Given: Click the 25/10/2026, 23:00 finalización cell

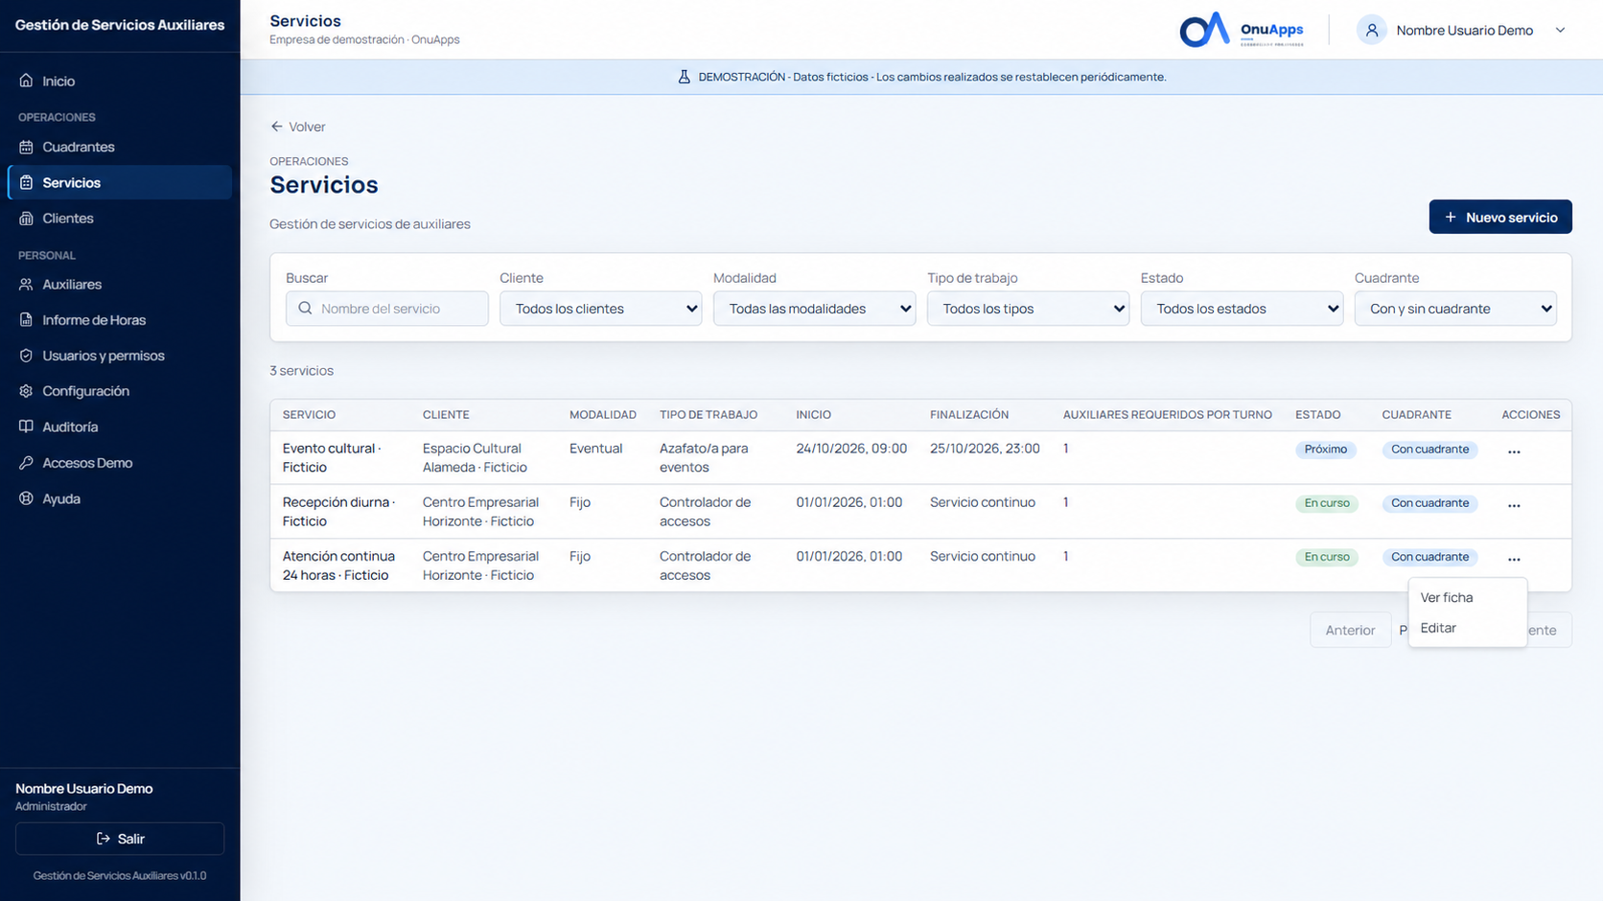Looking at the screenshot, I should [x=985, y=449].
